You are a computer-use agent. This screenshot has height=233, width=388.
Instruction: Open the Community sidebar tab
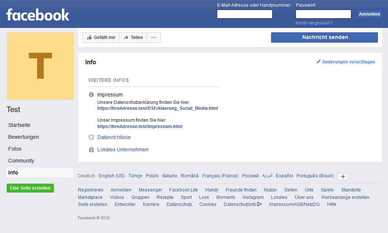21,161
